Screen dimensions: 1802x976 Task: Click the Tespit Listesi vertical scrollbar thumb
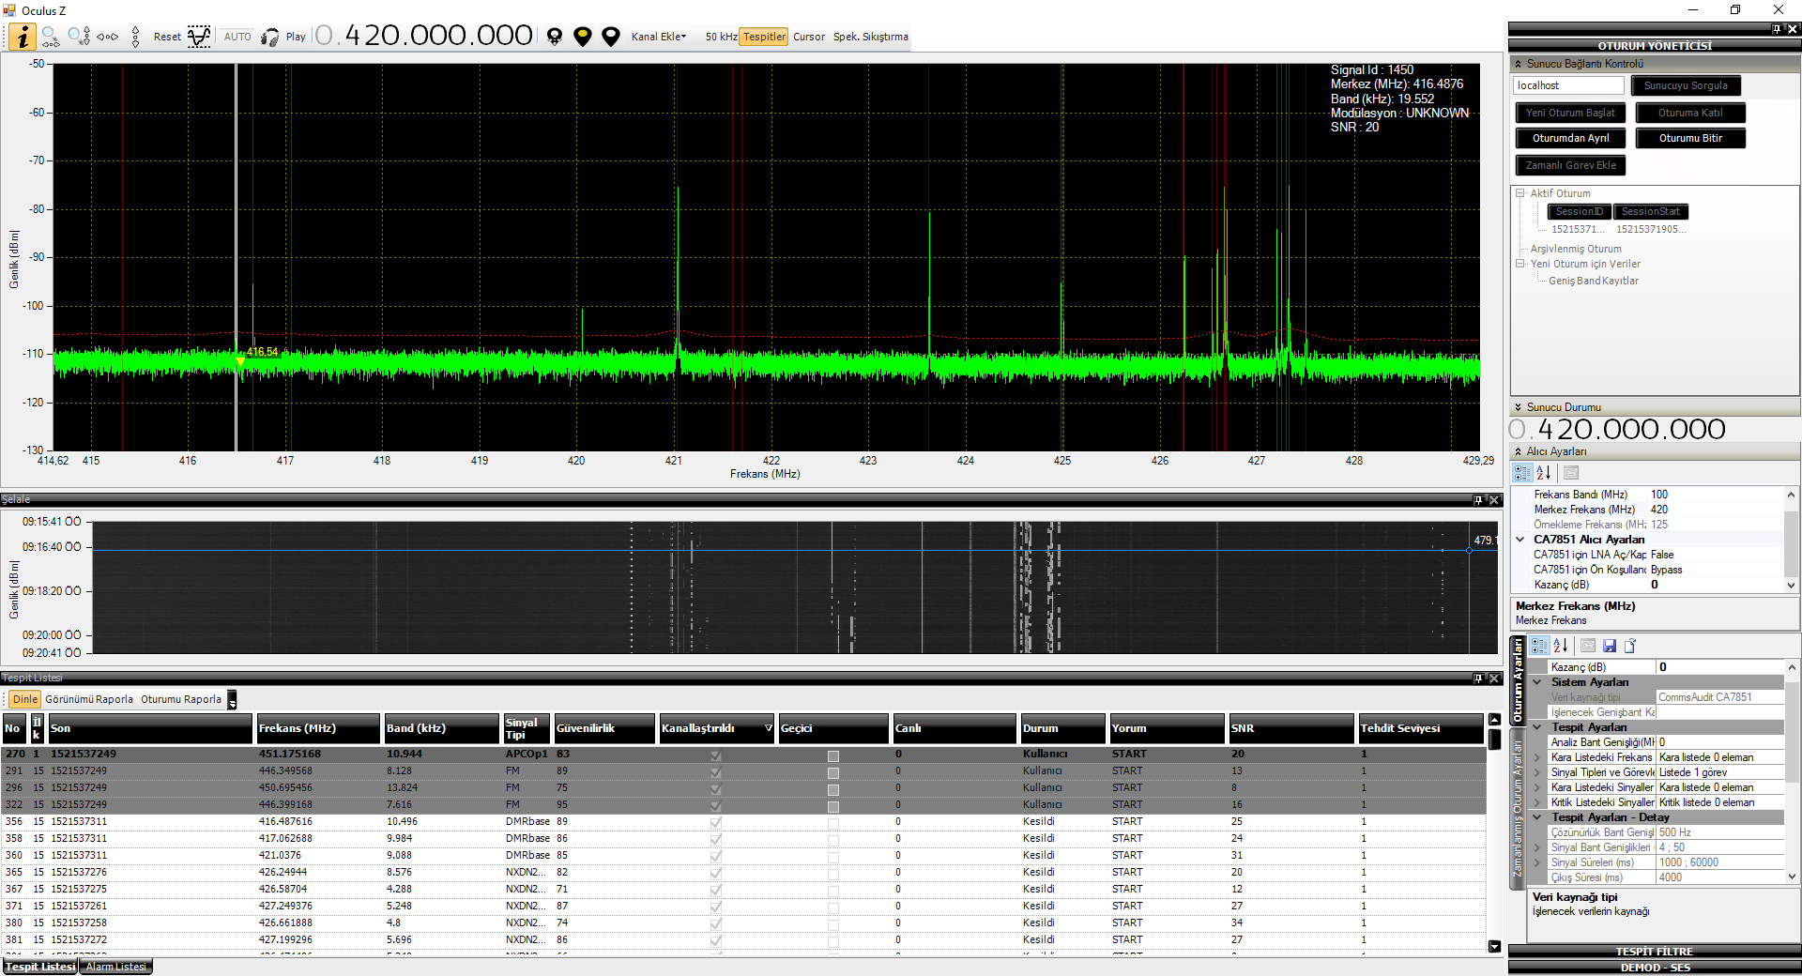(1494, 740)
